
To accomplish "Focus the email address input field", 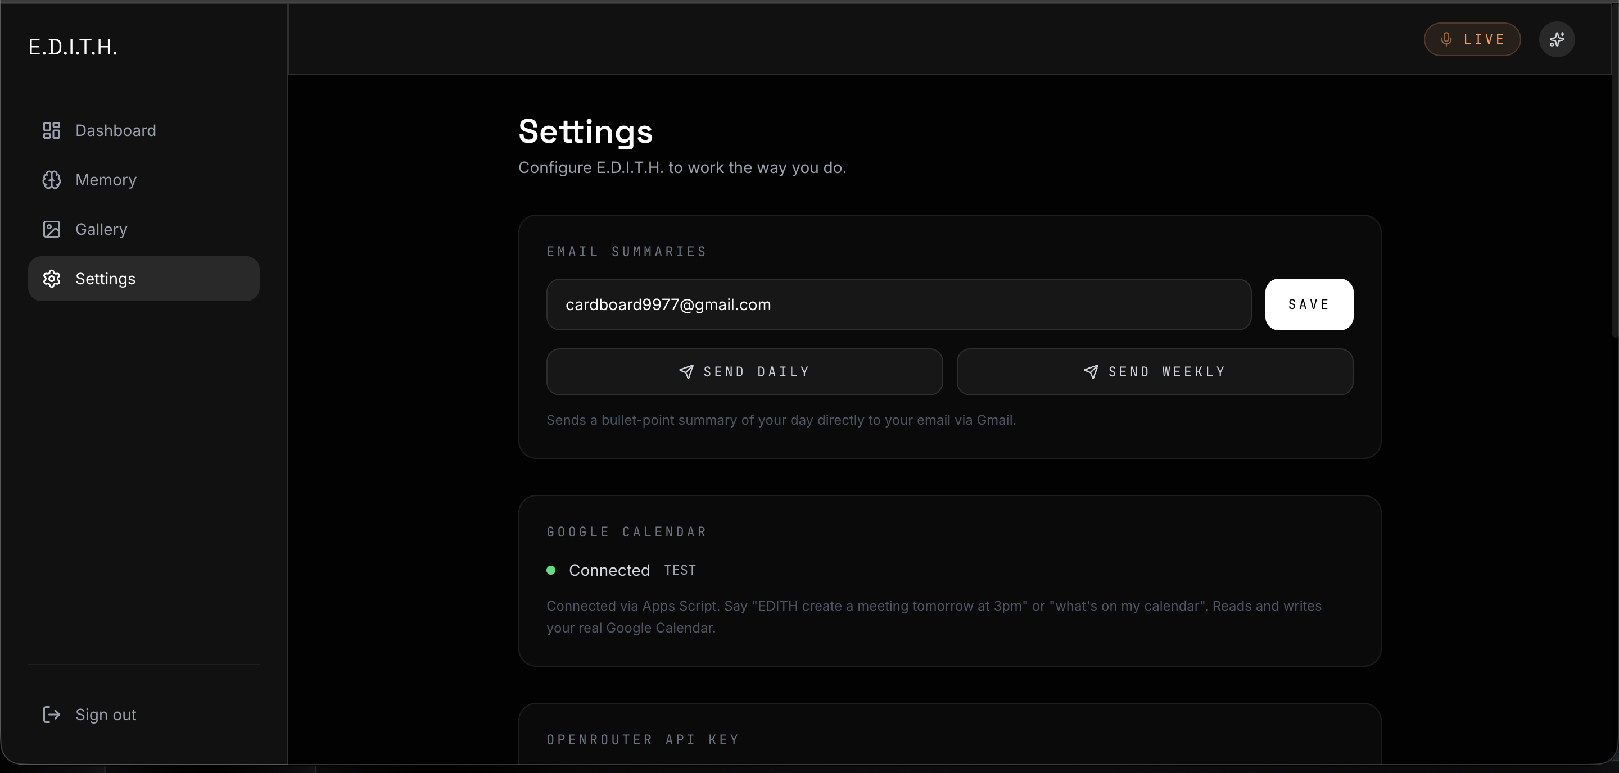I will 899,304.
